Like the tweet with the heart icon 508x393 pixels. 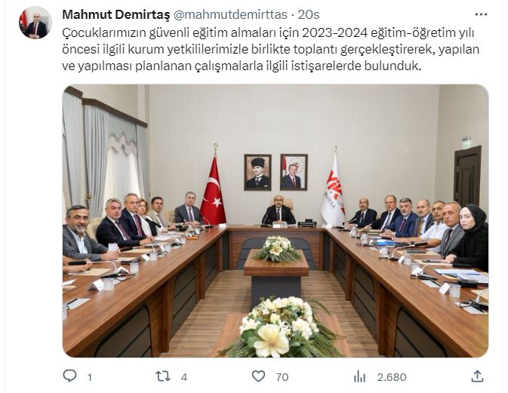point(259,376)
